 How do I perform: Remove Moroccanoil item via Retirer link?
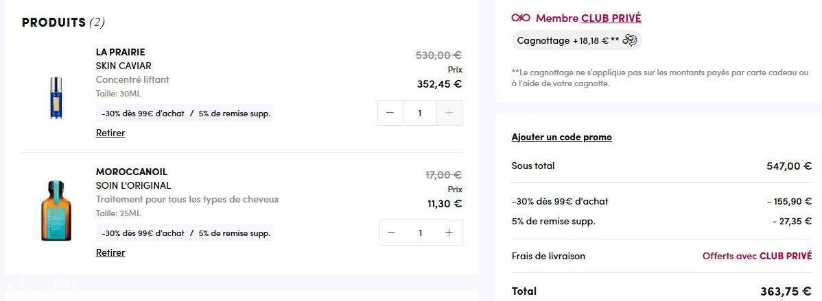click(110, 252)
